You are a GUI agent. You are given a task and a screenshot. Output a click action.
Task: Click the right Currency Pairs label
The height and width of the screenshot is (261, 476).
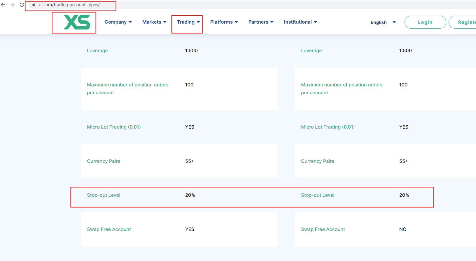317,161
